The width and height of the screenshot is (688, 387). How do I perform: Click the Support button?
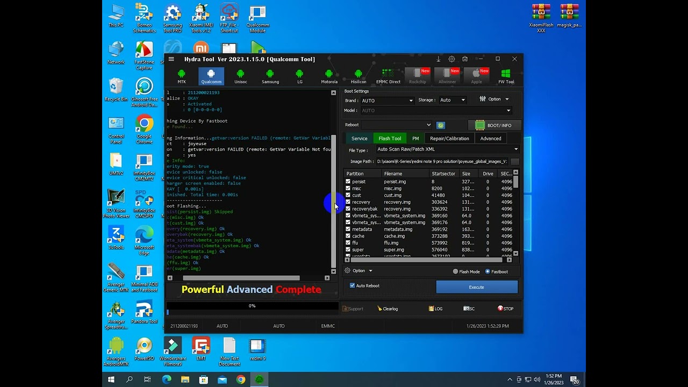pos(353,309)
